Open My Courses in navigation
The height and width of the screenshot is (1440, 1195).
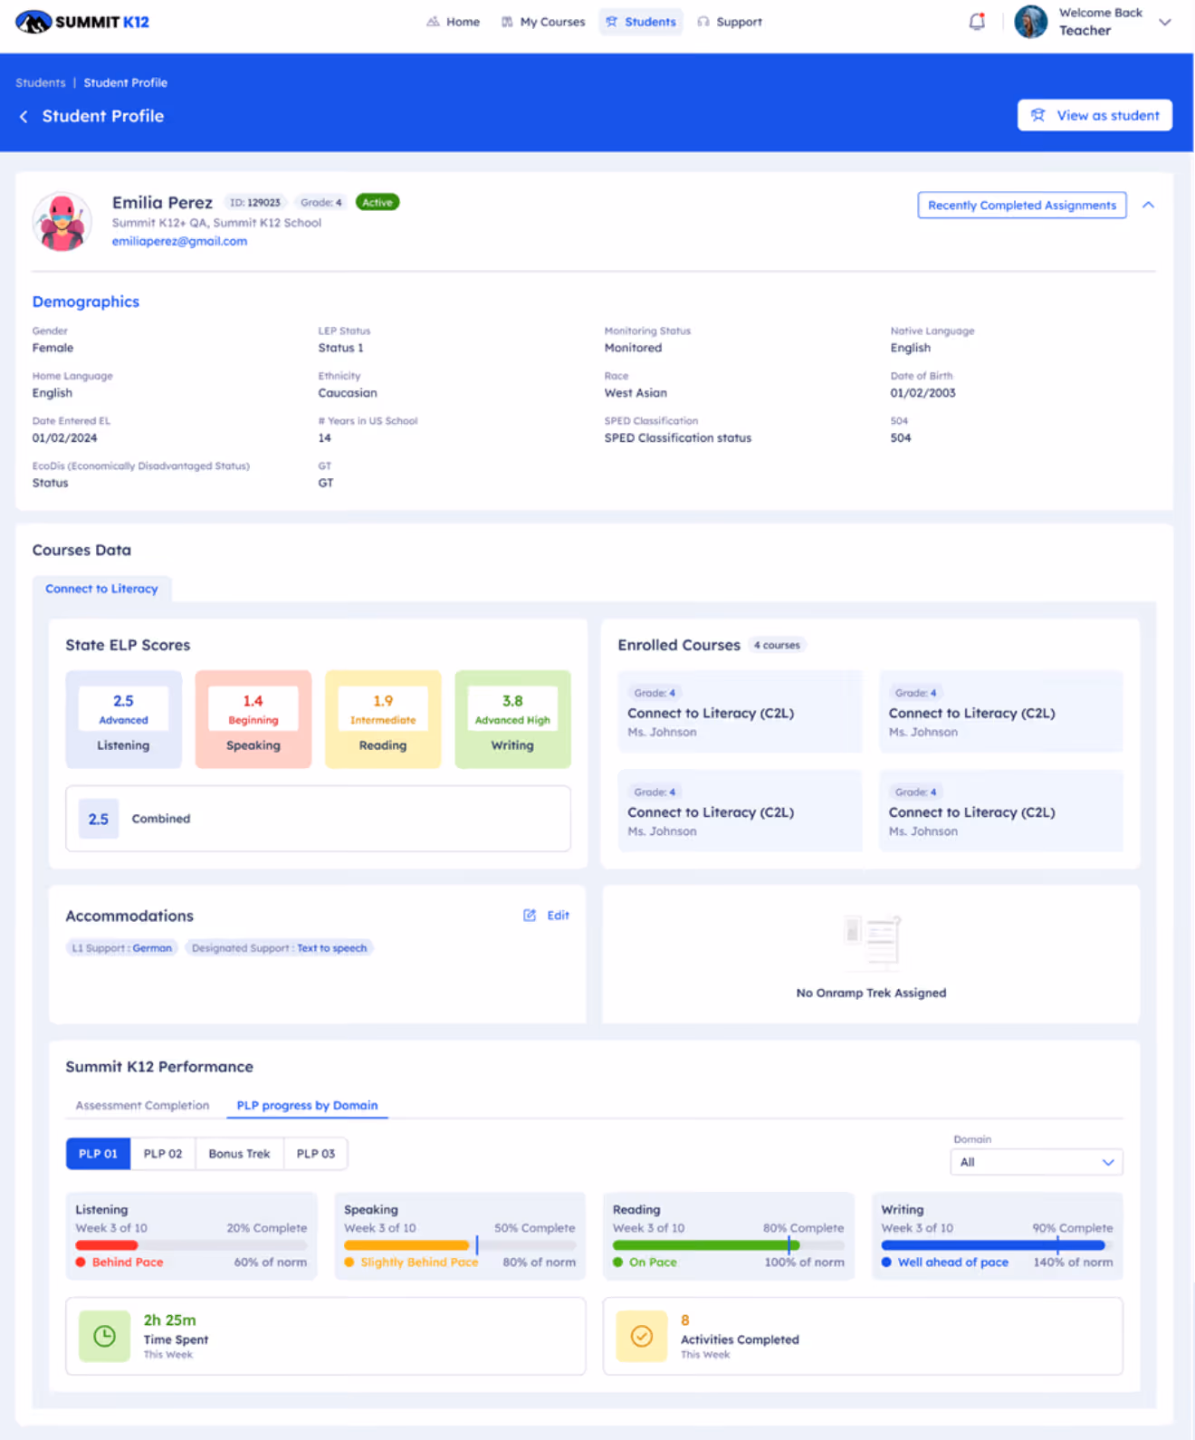[543, 22]
